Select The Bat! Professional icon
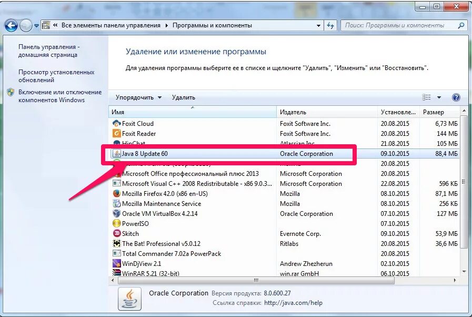The image size is (472, 317). click(x=116, y=243)
